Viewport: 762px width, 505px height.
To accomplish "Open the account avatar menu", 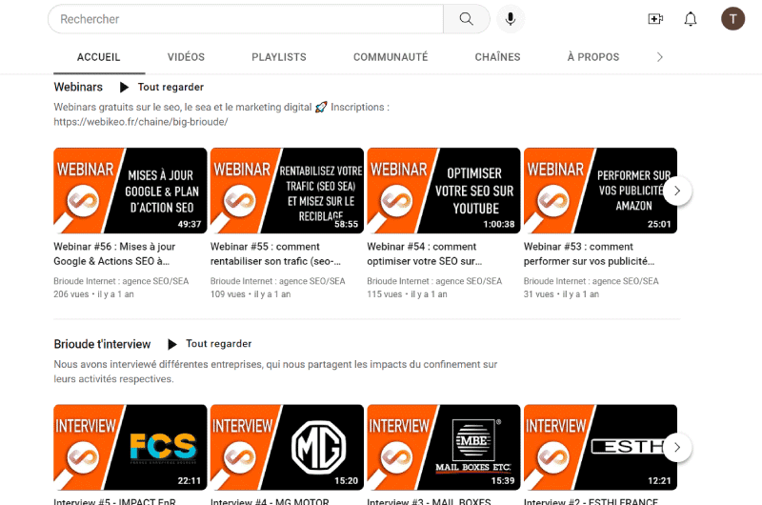I will click(x=732, y=19).
